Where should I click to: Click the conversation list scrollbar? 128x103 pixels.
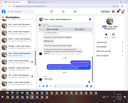tap(35, 58)
